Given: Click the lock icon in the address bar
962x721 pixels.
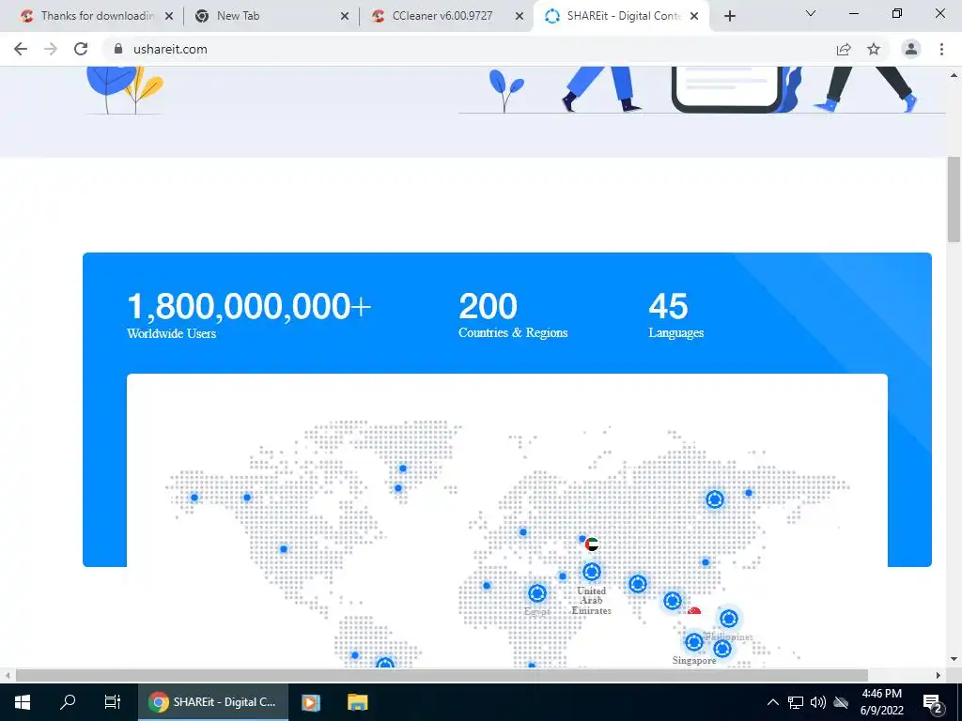Looking at the screenshot, I should (118, 49).
